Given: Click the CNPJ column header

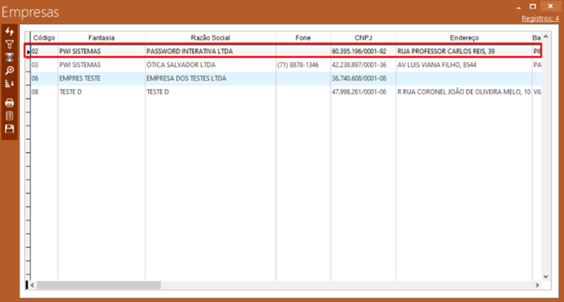Looking at the screenshot, I should coord(363,37).
